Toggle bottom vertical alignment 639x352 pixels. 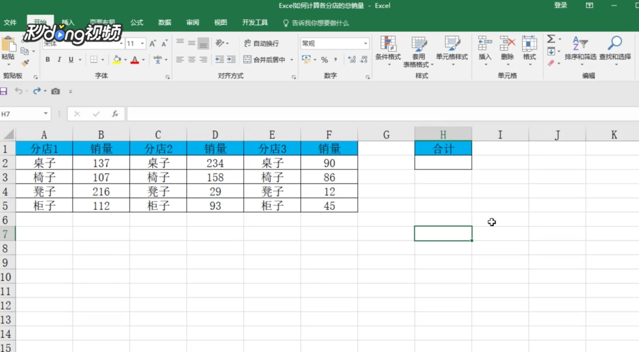click(x=203, y=43)
